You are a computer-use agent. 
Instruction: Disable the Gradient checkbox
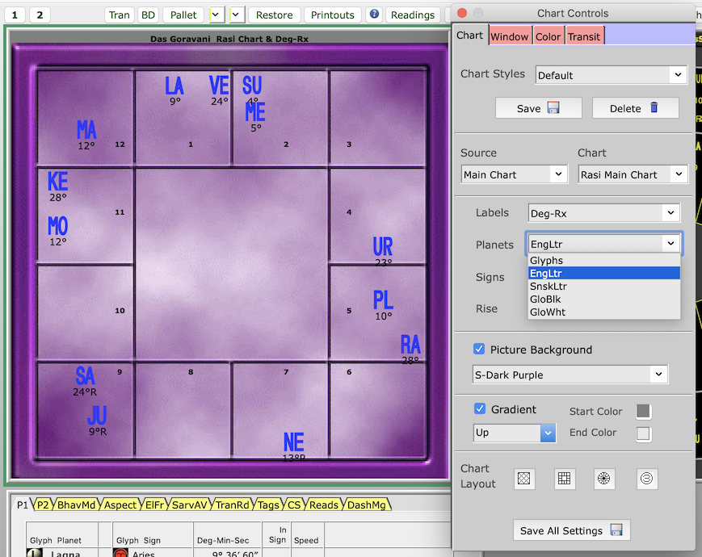[480, 409]
